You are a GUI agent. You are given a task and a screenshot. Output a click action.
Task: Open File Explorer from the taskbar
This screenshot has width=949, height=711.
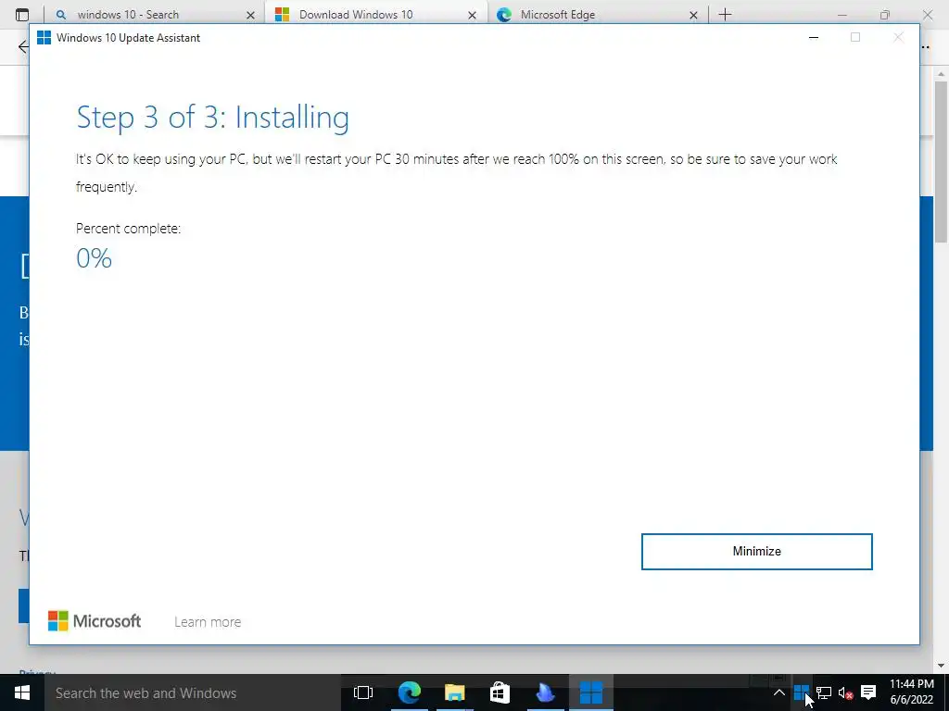point(454,692)
